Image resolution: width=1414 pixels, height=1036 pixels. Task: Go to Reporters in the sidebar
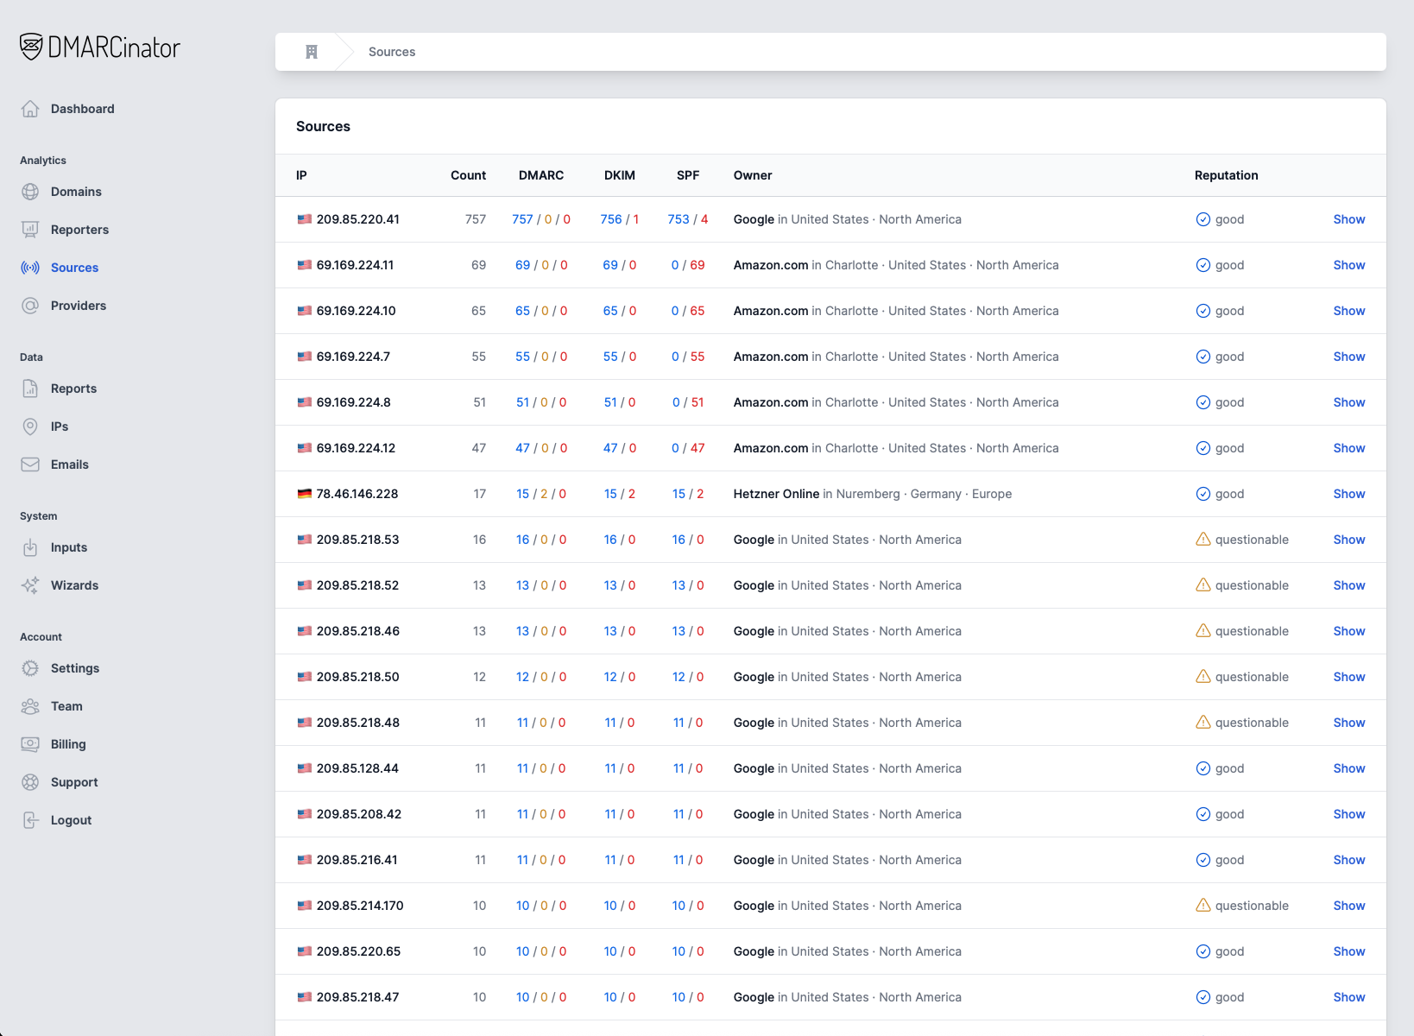point(79,230)
